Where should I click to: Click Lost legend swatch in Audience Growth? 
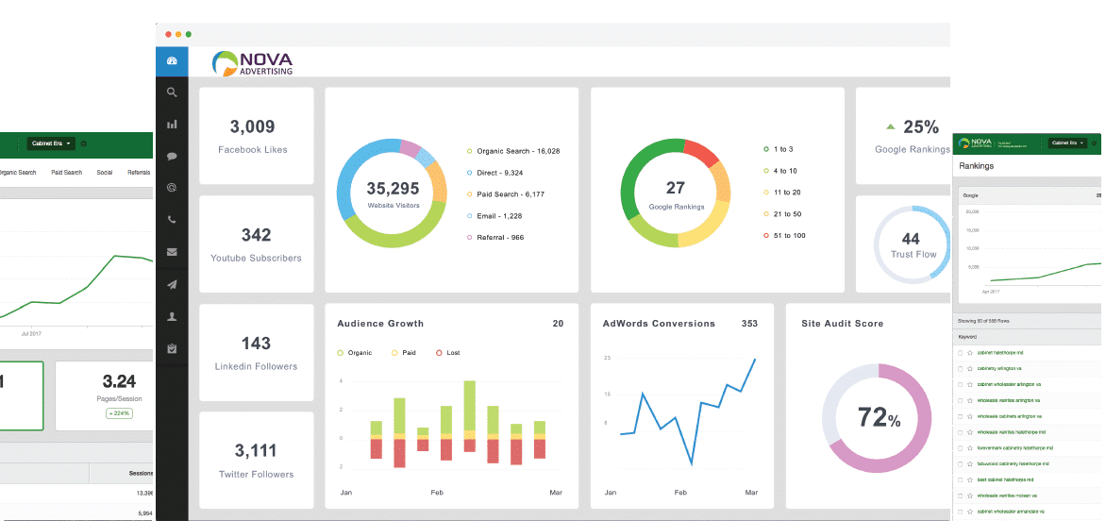pos(439,352)
